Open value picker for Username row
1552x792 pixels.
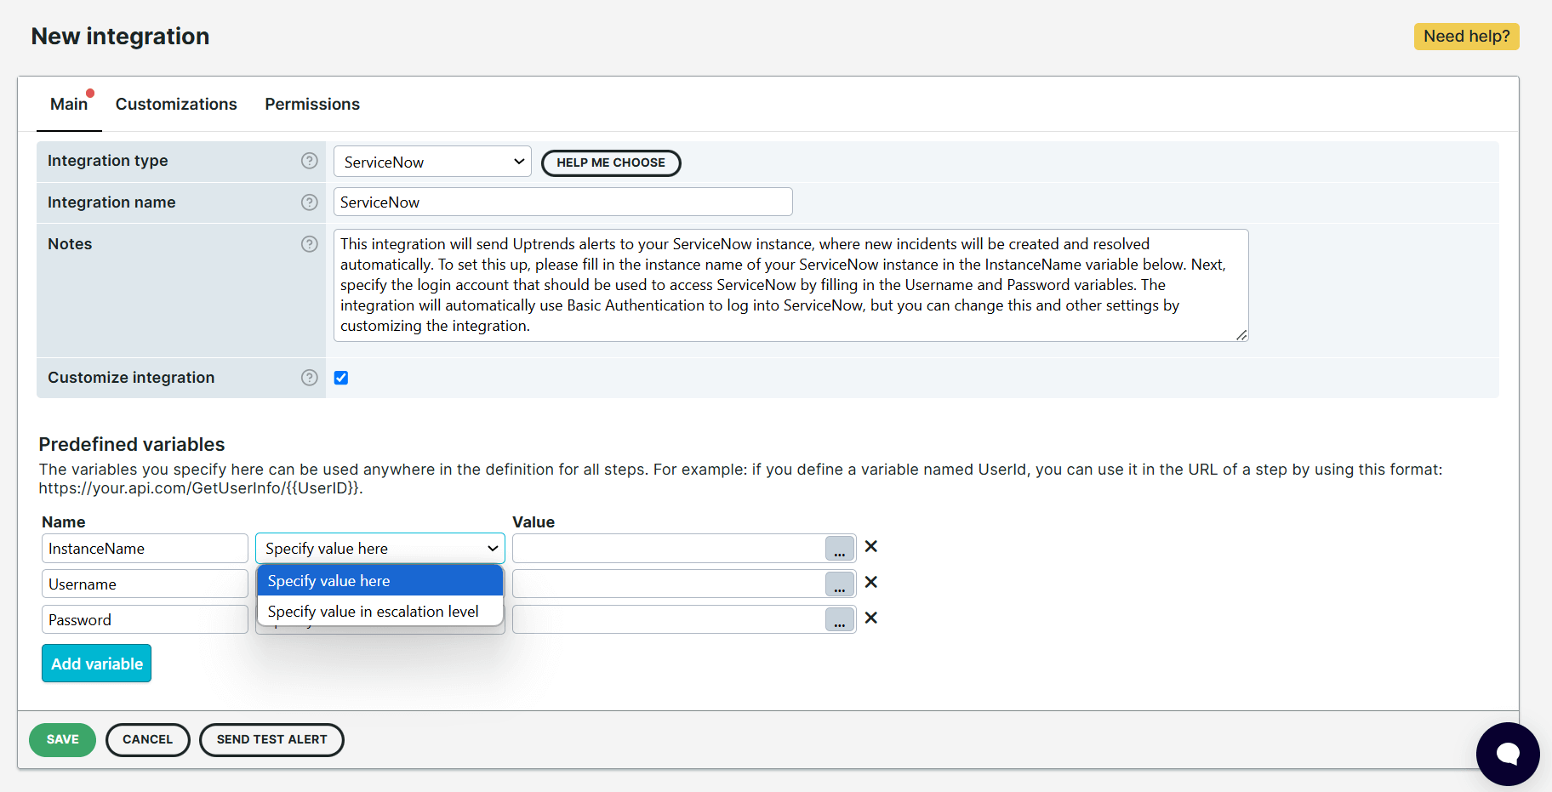840,584
